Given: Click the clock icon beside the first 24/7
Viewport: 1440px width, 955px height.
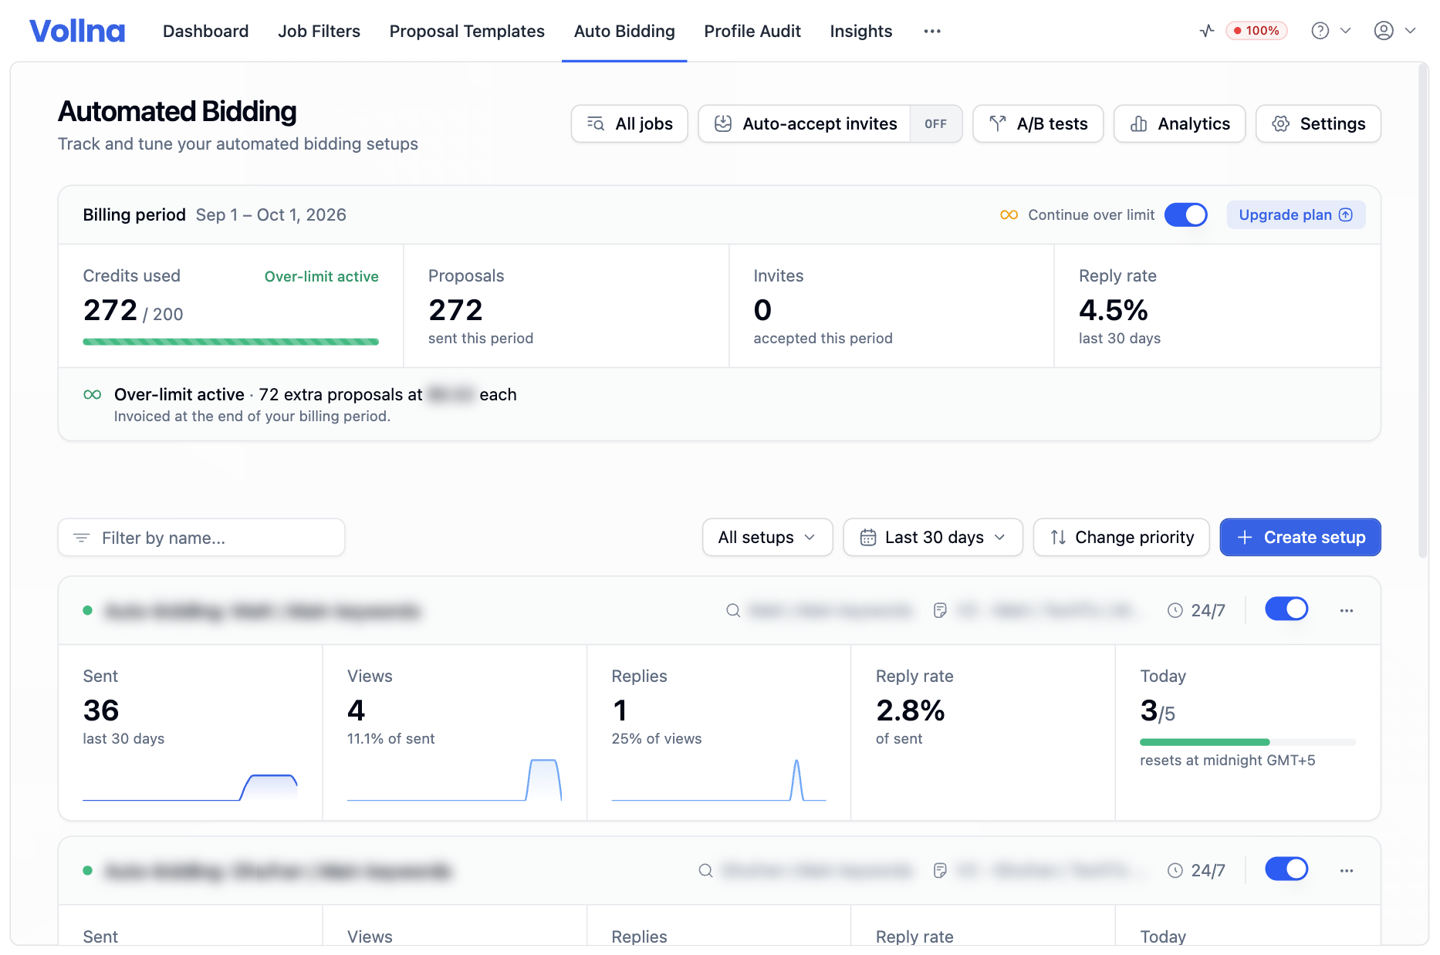Looking at the screenshot, I should click(1175, 611).
